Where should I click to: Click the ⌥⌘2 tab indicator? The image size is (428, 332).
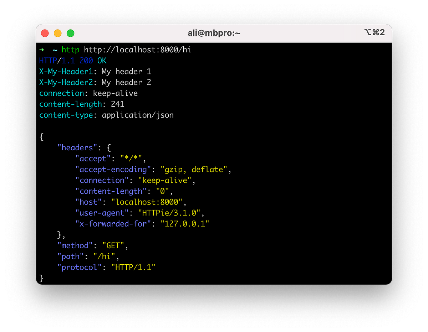375,32
